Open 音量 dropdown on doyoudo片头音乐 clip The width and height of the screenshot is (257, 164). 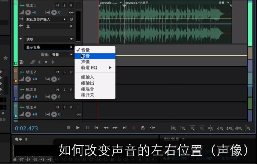(x=228, y=3)
